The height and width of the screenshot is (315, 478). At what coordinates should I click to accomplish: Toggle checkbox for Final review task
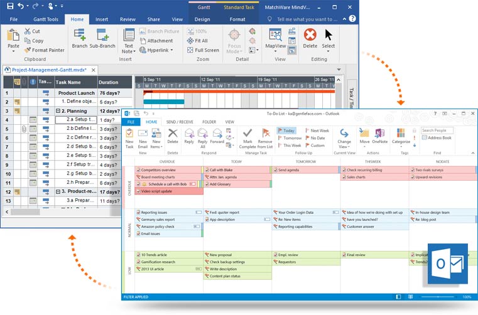point(344,255)
